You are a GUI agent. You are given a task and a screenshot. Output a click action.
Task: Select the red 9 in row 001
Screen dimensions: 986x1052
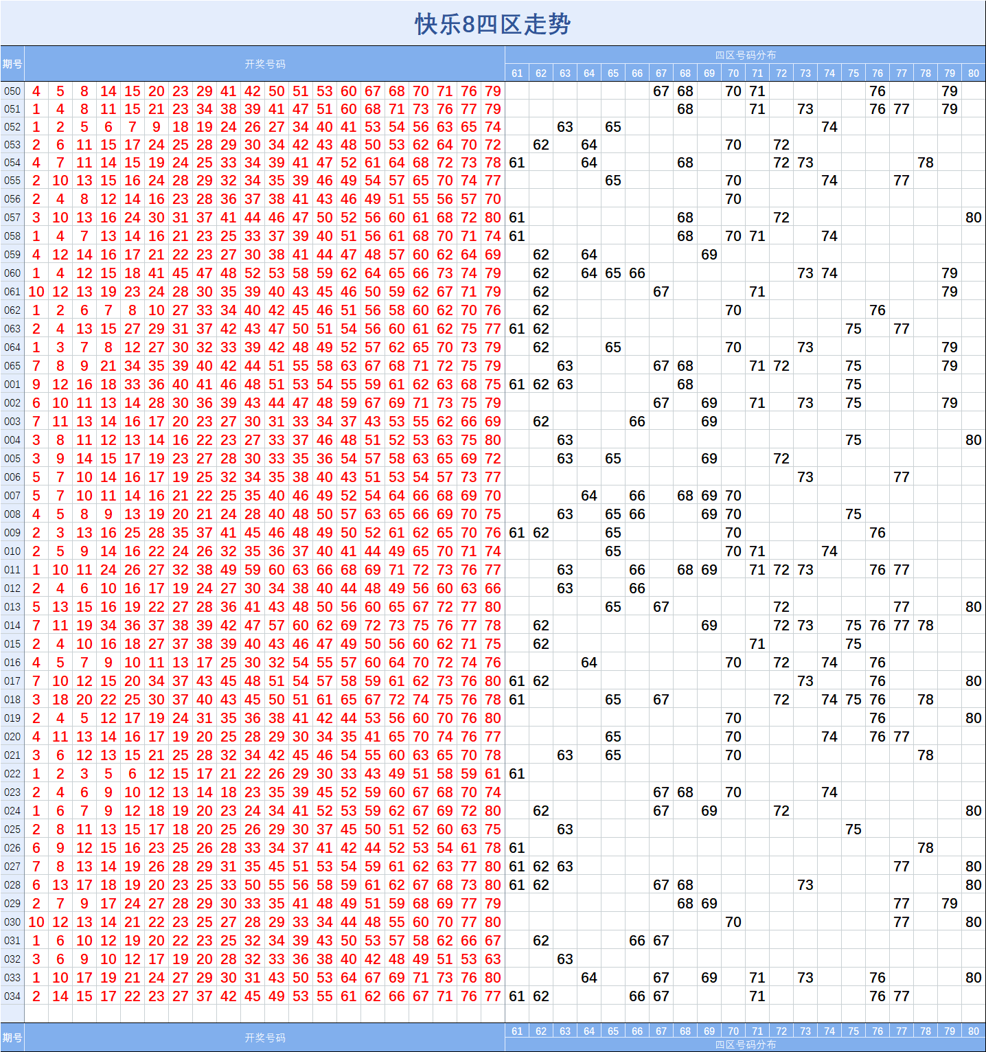(x=36, y=385)
